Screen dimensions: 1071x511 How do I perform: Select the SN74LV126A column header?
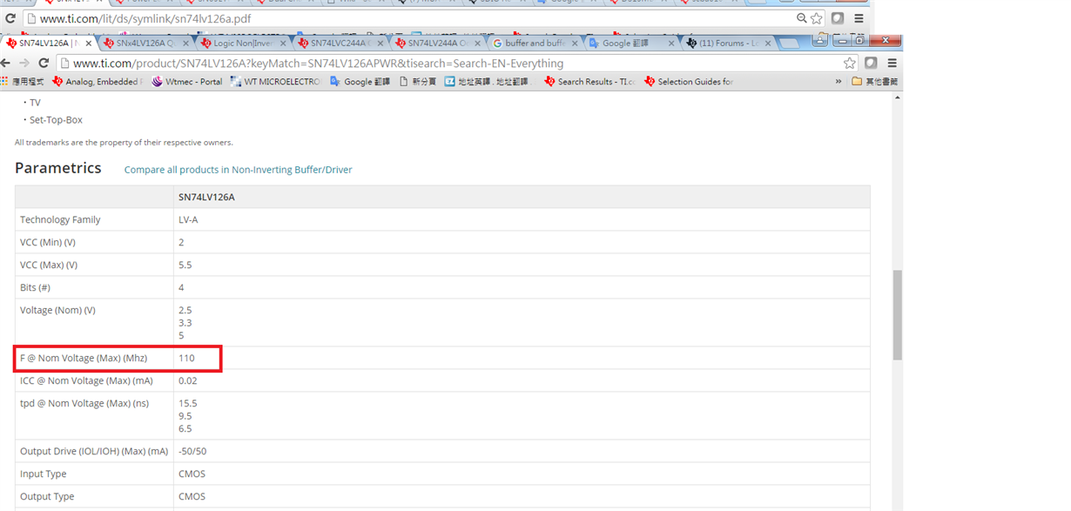point(206,198)
